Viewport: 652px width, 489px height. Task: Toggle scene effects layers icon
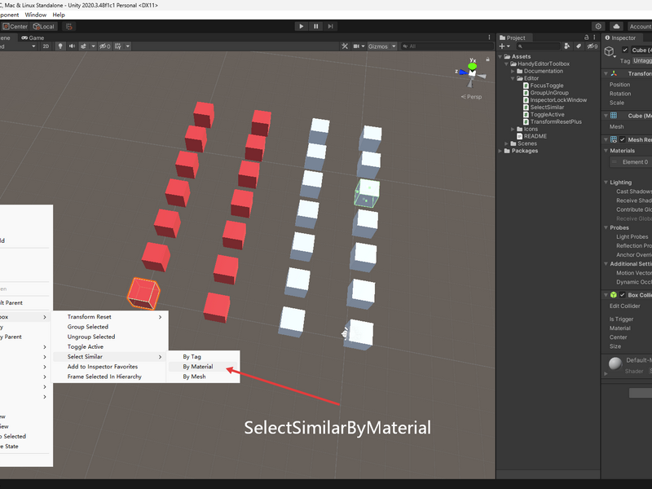(84, 46)
